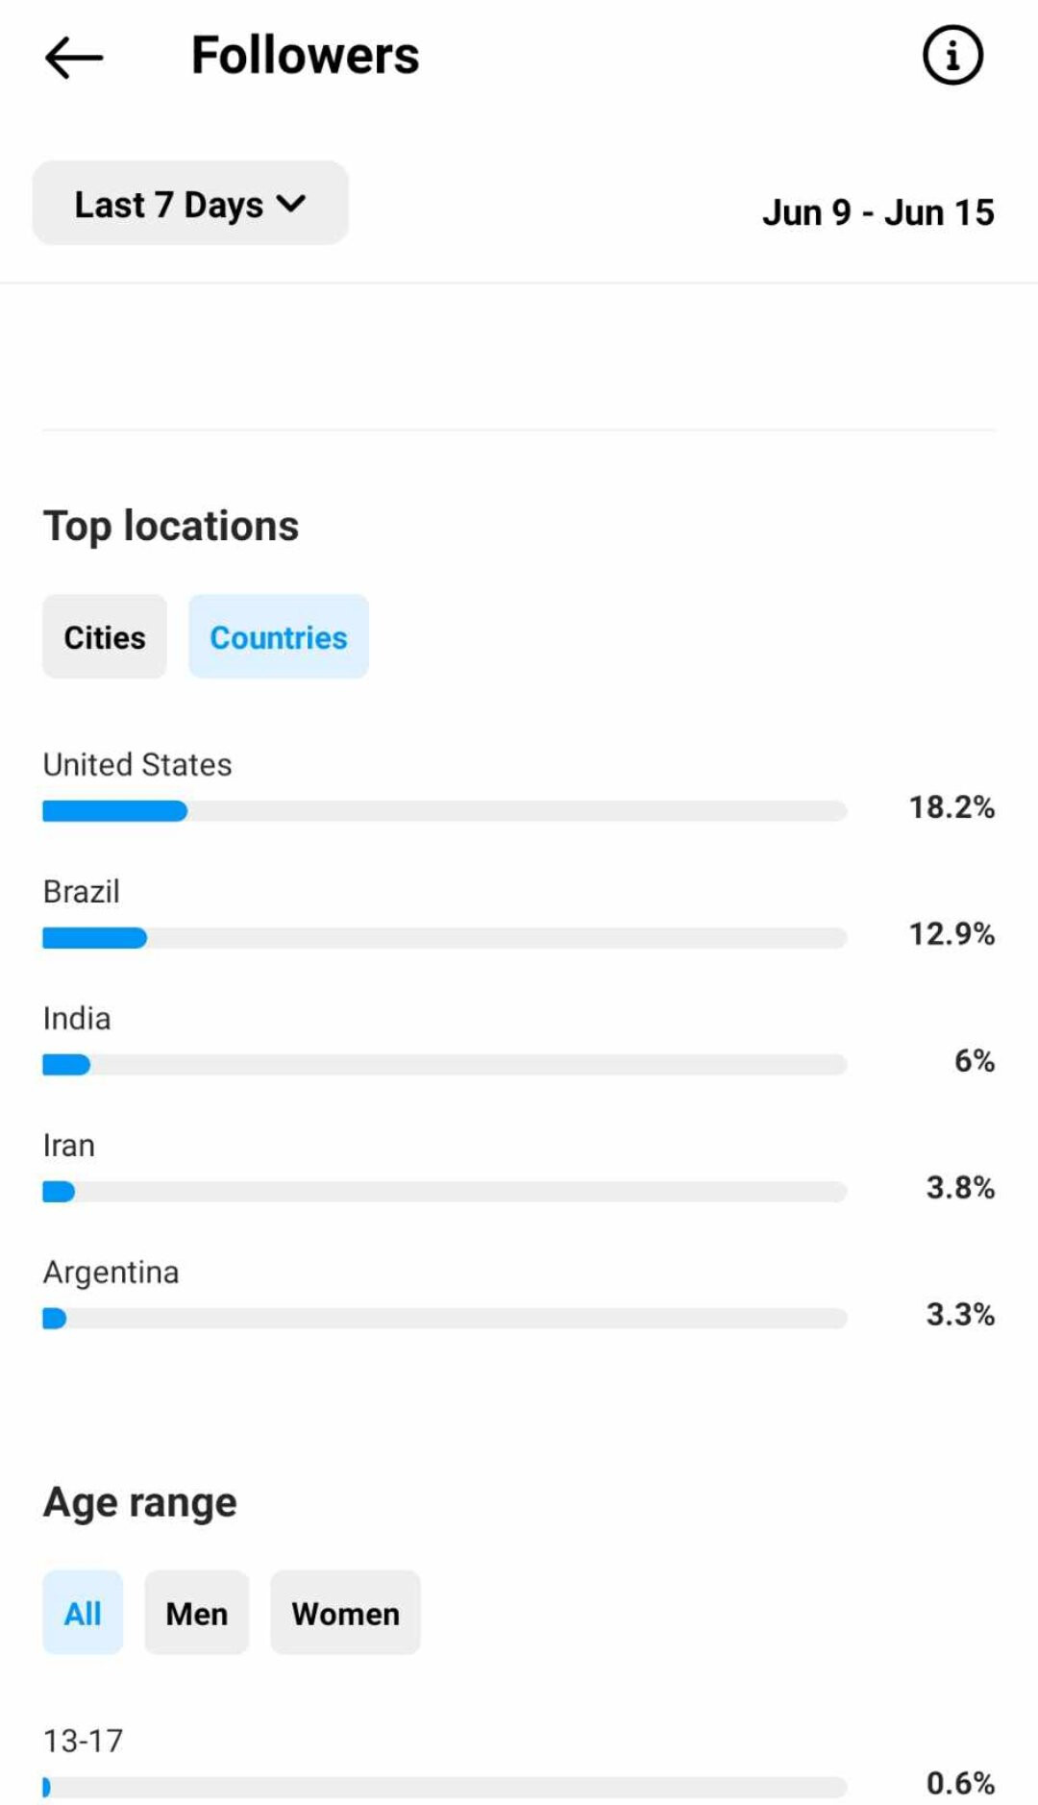Screen dimensions: 1038x1805
Task: Select the Argentina progress bar
Action: 444,1319
